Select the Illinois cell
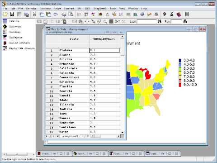The width and height of the screenshot is (217, 163). (x=74, y=105)
